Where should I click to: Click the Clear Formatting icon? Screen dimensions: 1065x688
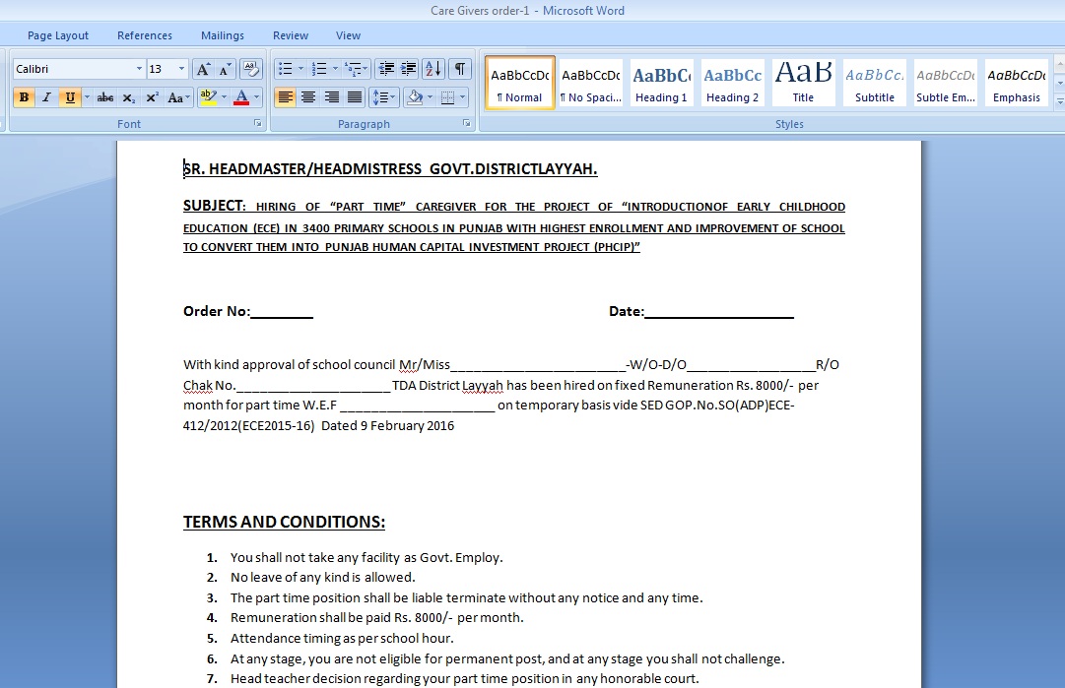coord(251,69)
